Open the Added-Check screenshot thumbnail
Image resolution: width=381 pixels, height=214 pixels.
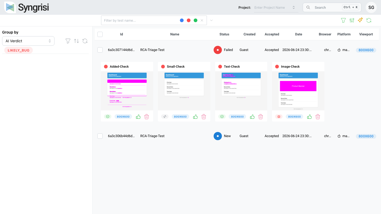[x=127, y=91]
